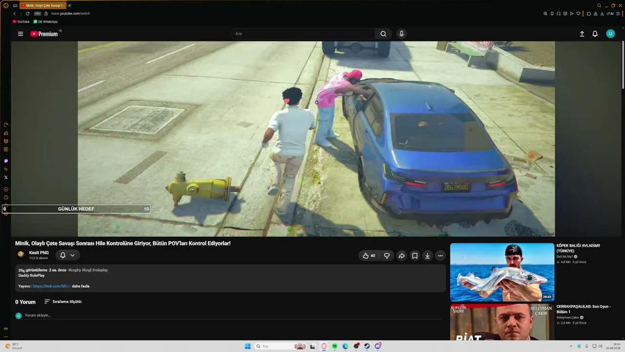Image resolution: width=625 pixels, height=352 pixels.
Task: Toggle the VPN badge in address bar
Action: point(38,14)
